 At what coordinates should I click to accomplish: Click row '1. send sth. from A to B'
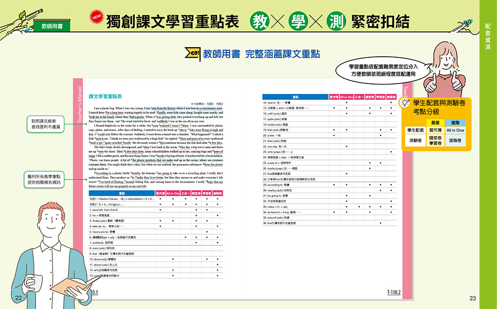(x=156, y=210)
